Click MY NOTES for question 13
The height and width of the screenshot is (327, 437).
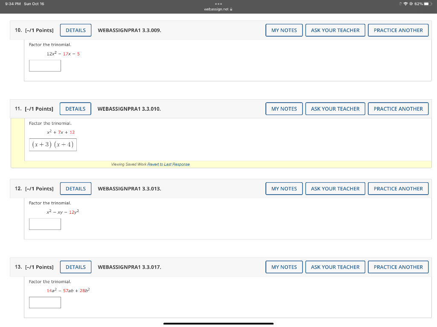coord(284,267)
